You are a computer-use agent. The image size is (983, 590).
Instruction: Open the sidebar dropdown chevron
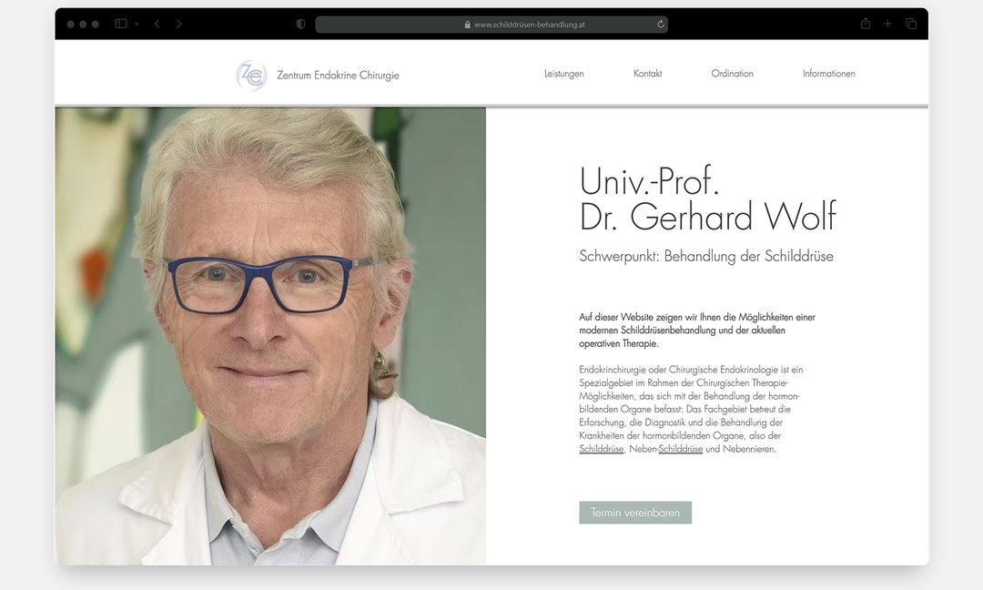tap(137, 24)
